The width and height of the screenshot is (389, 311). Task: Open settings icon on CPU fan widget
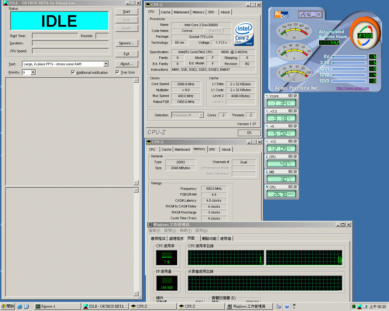coord(291,187)
